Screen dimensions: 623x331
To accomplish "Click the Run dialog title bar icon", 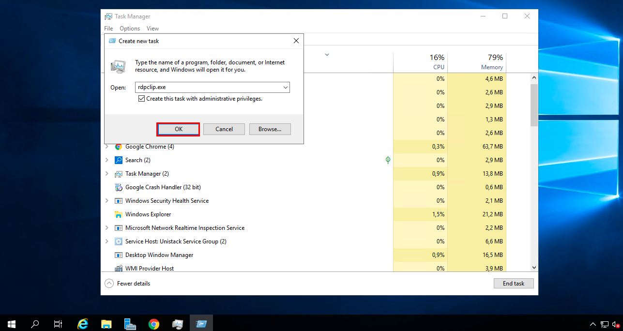I will pos(112,41).
